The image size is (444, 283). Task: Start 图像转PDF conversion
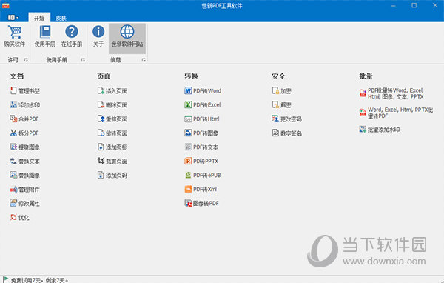click(x=201, y=203)
